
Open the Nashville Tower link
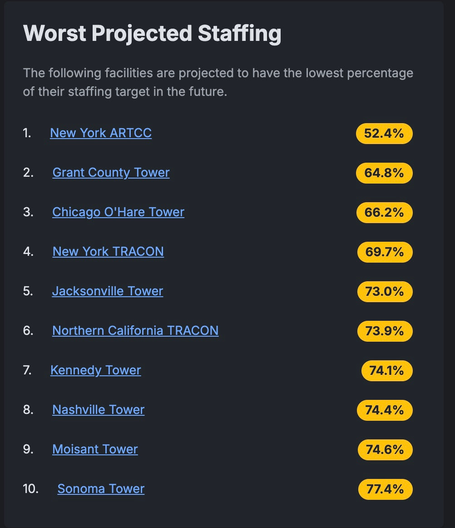point(98,410)
